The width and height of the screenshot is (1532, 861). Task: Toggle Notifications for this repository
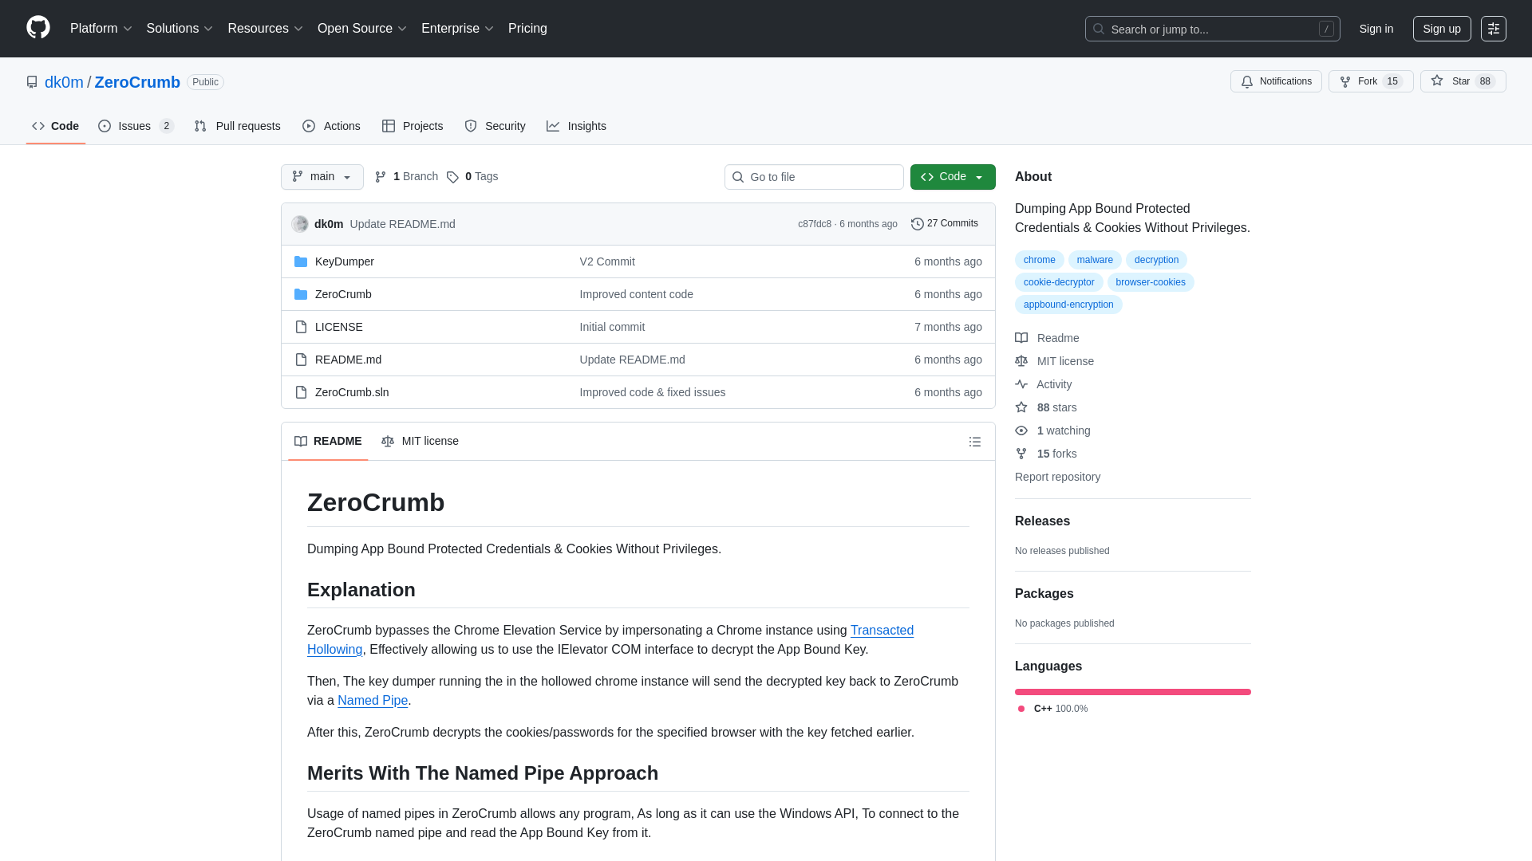tap(1275, 81)
